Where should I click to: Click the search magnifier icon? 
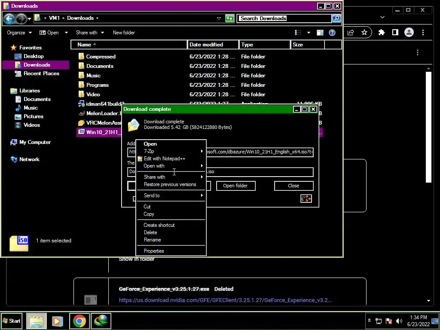[x=336, y=18]
